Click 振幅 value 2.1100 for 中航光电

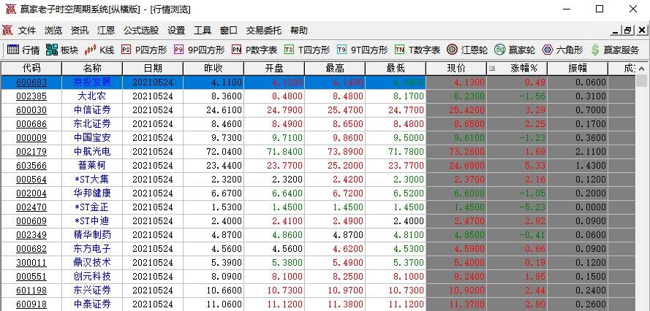coord(591,152)
